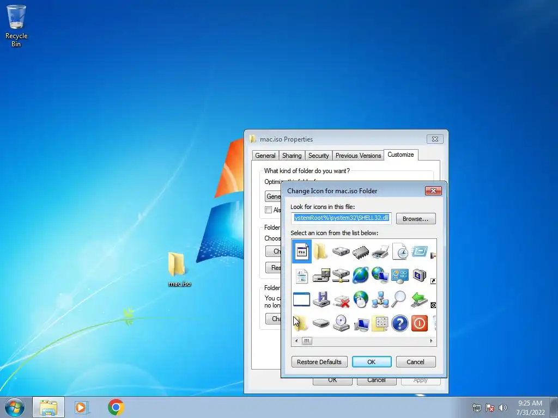Select the memory chip icon
The width and height of the screenshot is (558, 418).
[361, 252]
